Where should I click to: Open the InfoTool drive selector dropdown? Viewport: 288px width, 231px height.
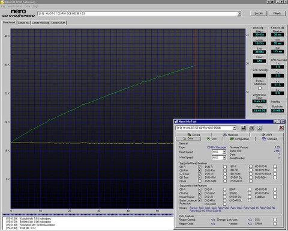pyautogui.click(x=234, y=128)
